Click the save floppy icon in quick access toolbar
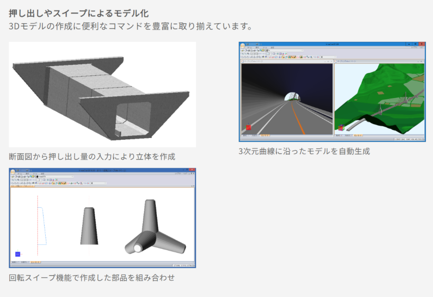 tap(18, 170)
